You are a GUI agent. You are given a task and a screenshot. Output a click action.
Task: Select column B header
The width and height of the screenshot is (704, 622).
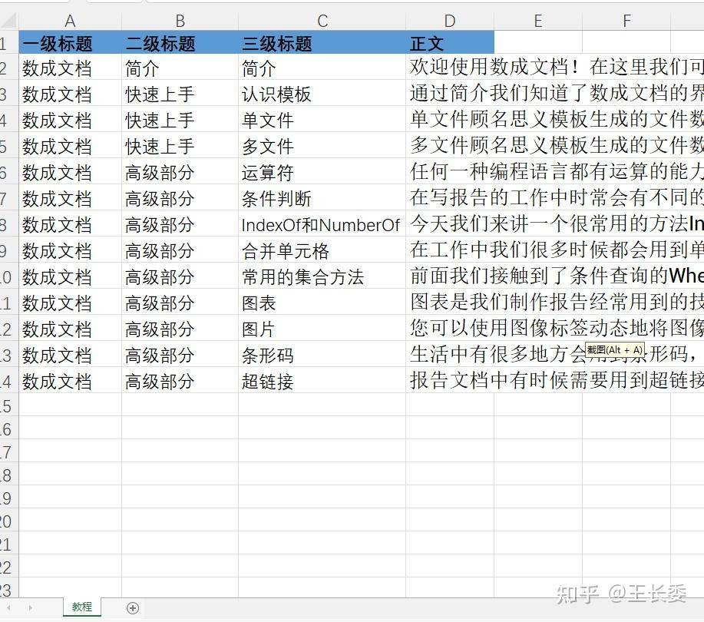point(180,21)
